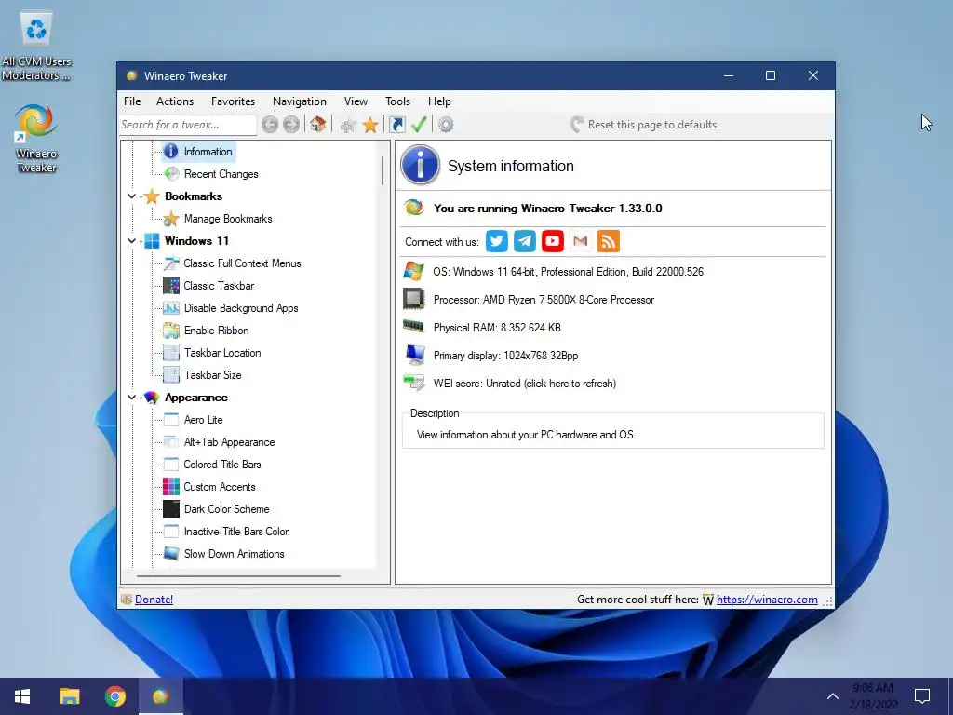Click the Windows Start button
Viewport: 953px width, 715px height.
pos(22,696)
